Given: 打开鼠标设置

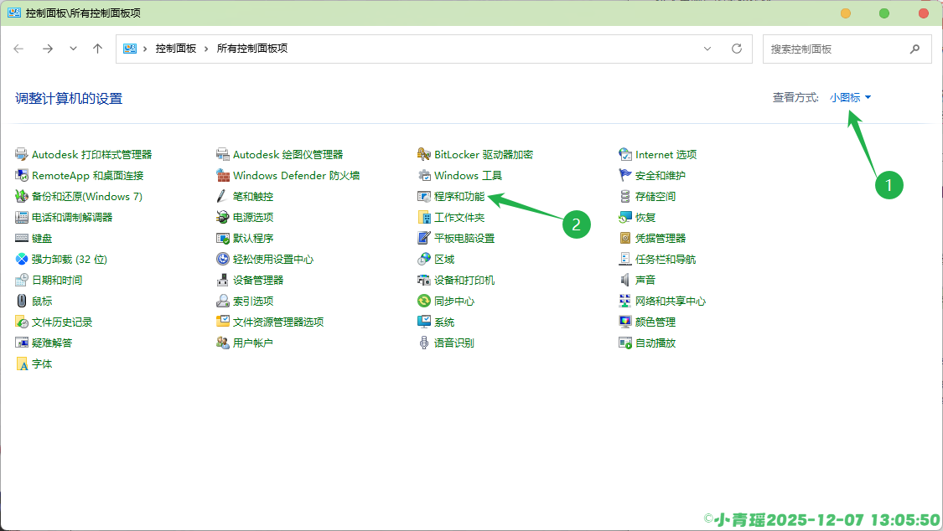Looking at the screenshot, I should [x=41, y=300].
